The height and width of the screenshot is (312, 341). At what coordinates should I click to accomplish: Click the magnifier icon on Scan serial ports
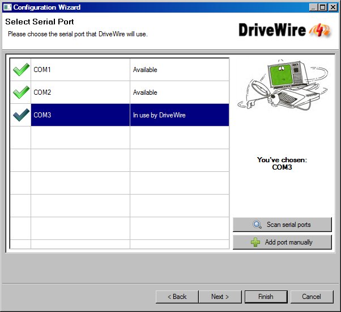[257, 225]
